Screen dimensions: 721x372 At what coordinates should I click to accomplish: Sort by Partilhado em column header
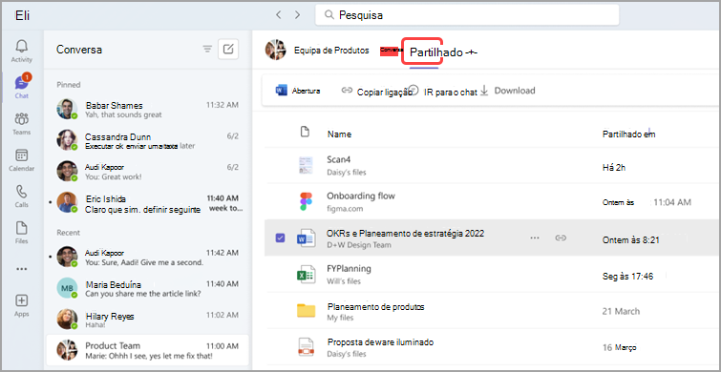[628, 134]
